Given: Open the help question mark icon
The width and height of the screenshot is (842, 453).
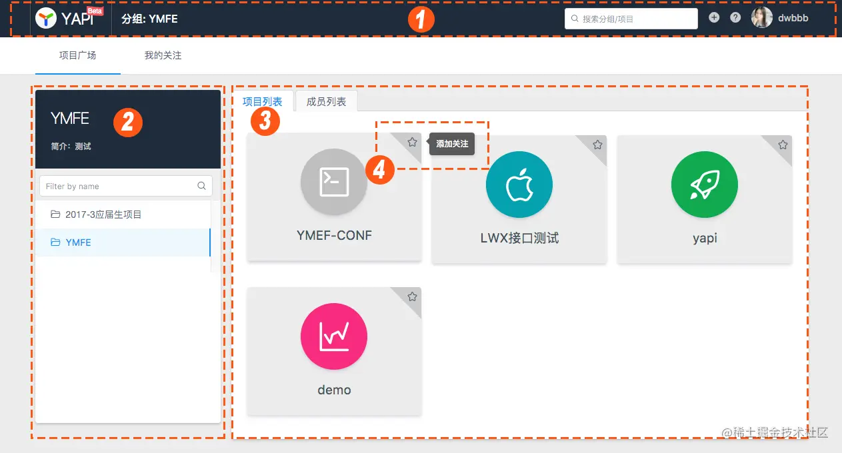Looking at the screenshot, I should point(735,17).
